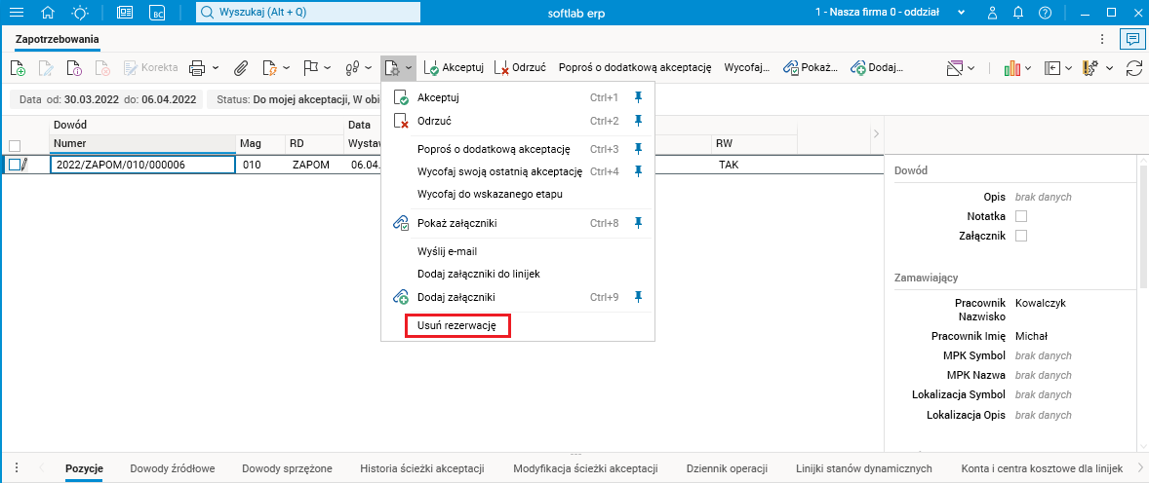The image size is (1149, 483).
Task: Switch to Dowody źródłowe tab
Action: [173, 468]
